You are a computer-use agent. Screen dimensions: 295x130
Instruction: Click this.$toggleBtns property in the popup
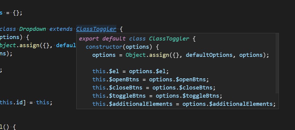[x=119, y=96]
